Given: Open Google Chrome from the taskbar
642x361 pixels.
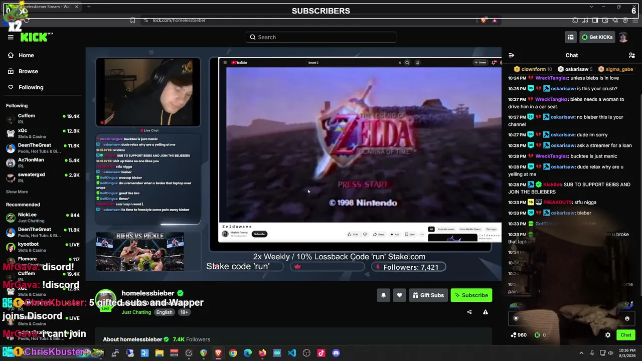Looking at the screenshot, I should point(233,353).
